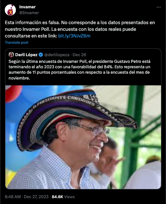The image size is (166, 204).
Task: Open the Invamer profile avatar
Action: 10,10
